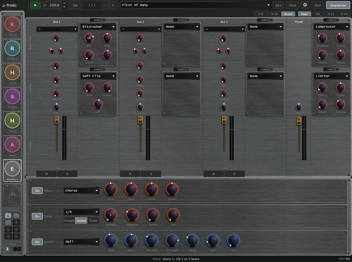Start playback with the play button
Viewport: 352px width, 262px height.
coord(35,5)
